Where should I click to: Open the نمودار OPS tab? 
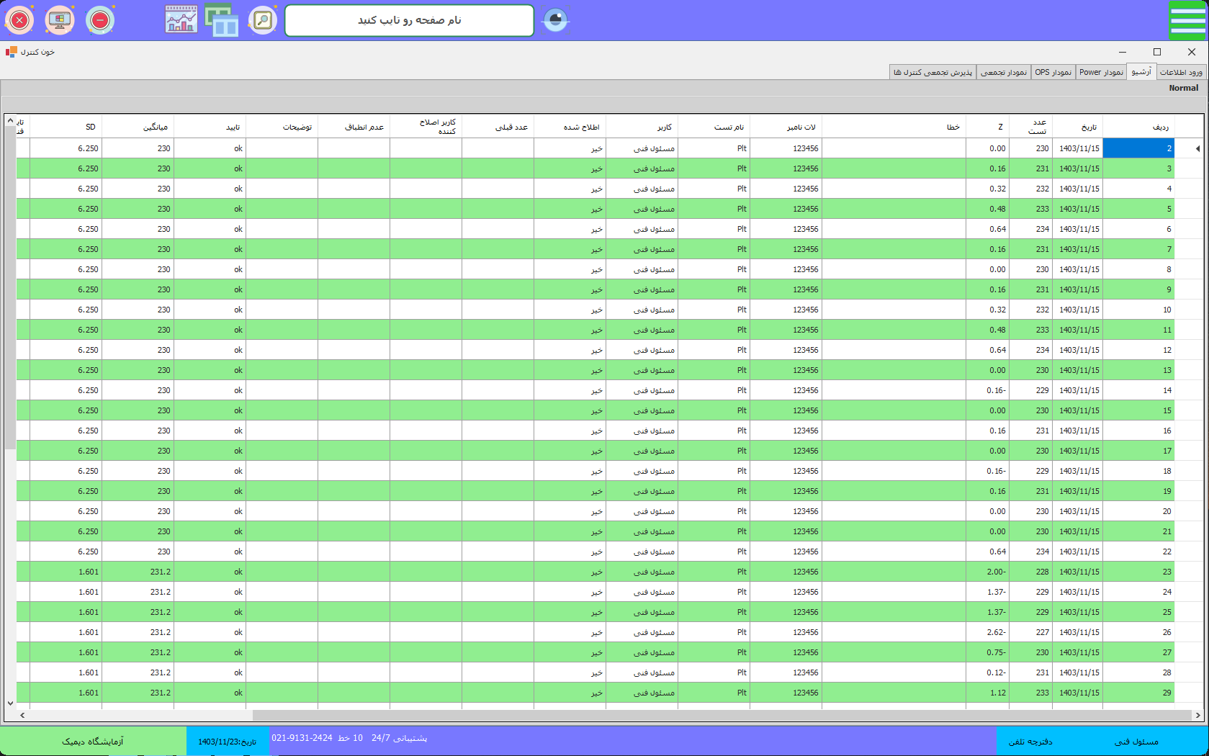click(x=1053, y=72)
